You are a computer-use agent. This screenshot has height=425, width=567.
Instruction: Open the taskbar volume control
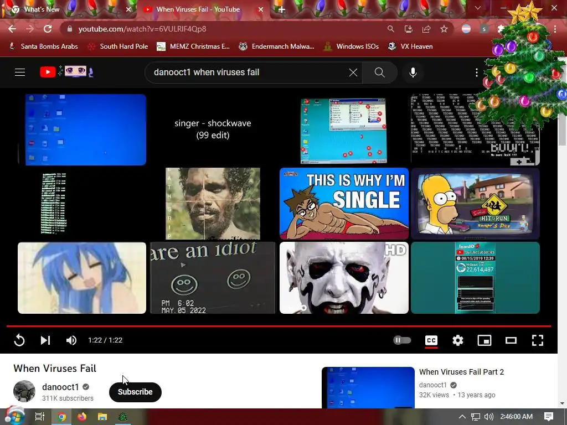tap(488, 417)
